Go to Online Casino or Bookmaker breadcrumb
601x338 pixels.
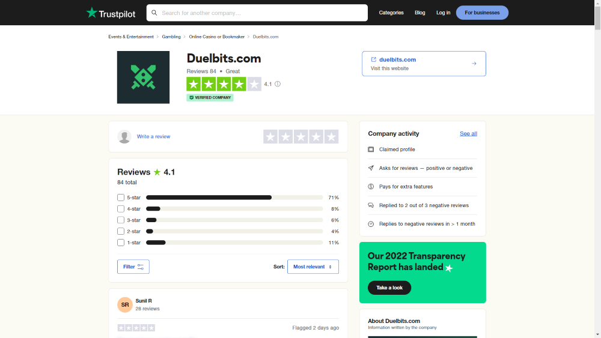(x=216, y=37)
